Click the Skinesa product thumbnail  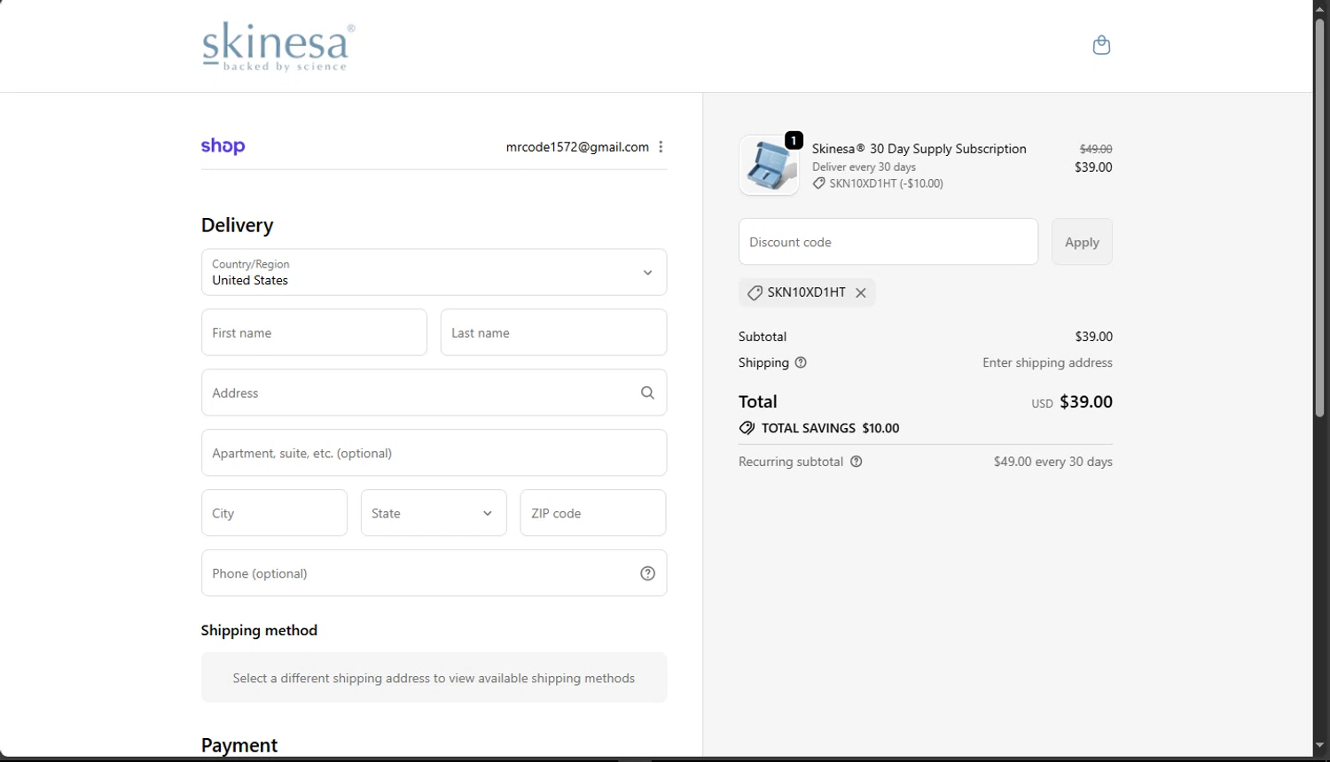[769, 165]
